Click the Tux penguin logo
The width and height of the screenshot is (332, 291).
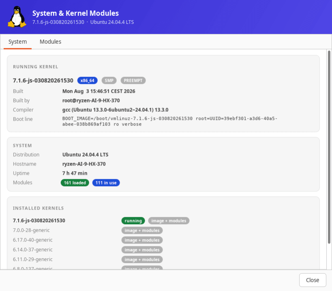tap(17, 17)
